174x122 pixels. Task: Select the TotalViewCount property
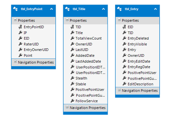pos(89,38)
